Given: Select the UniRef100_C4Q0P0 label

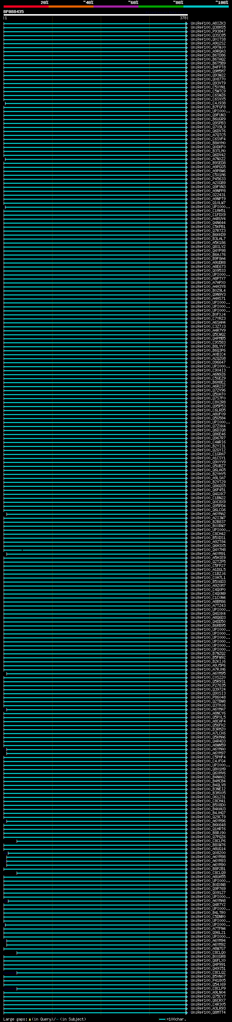Looking at the screenshot, I should (x=208, y=589).
